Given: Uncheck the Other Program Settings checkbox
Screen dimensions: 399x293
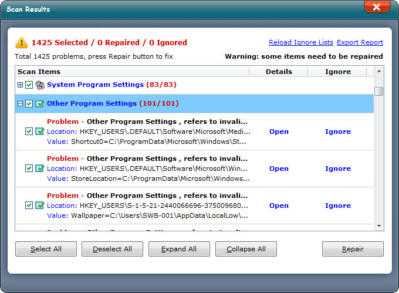Looking at the screenshot, I should pos(29,103).
